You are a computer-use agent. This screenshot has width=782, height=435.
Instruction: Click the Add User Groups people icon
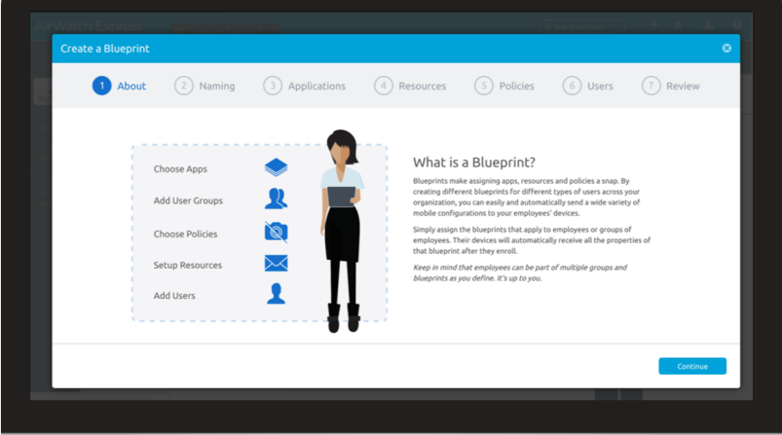click(x=276, y=199)
